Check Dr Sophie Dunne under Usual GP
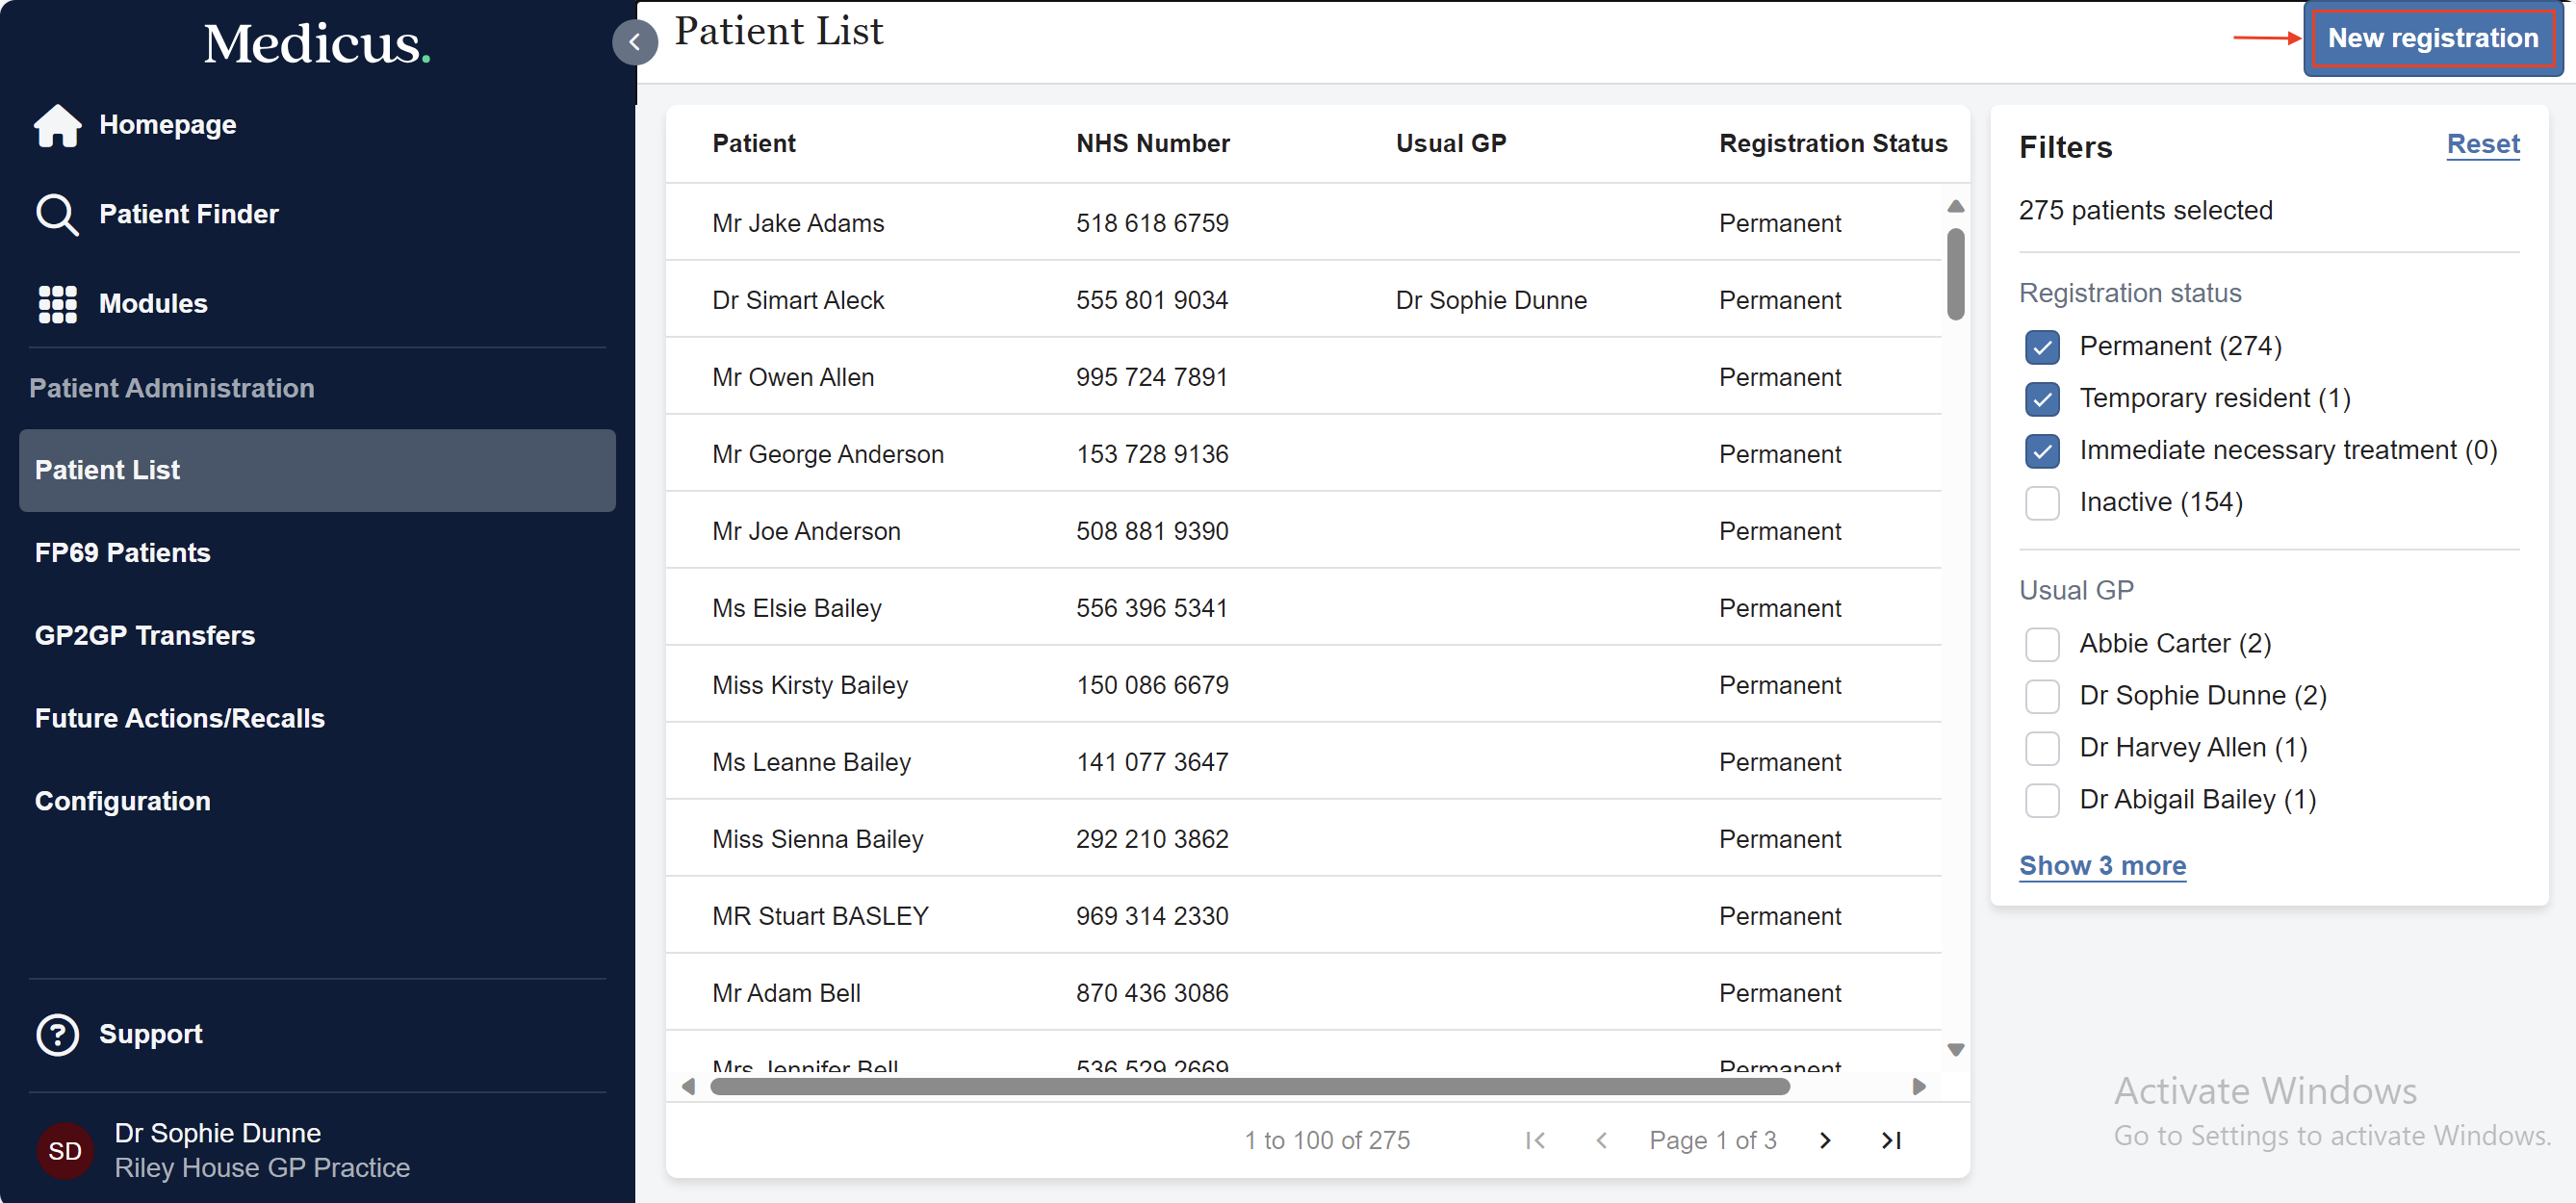Image resolution: width=2576 pixels, height=1203 pixels. 2043,696
